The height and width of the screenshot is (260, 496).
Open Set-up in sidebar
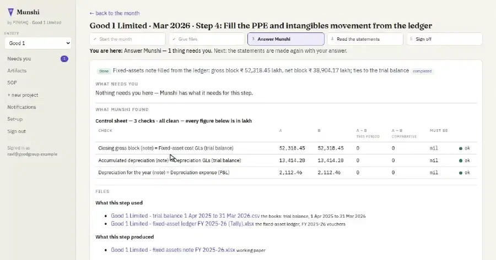tap(15, 119)
